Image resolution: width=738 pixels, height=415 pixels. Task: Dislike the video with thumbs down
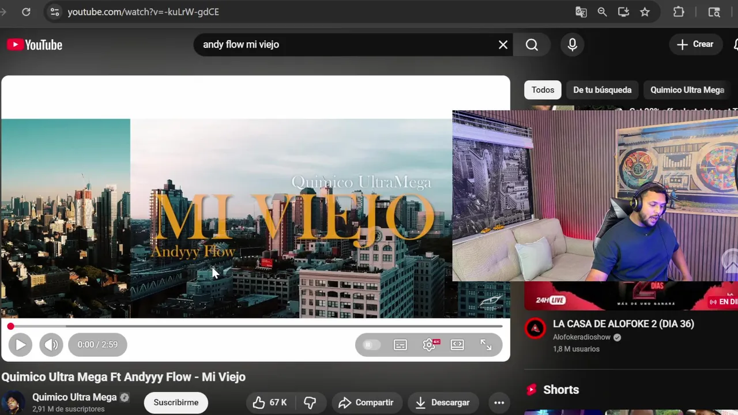[x=310, y=402]
